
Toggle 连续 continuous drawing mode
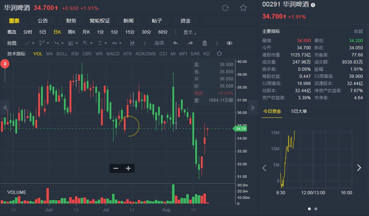point(159,43)
